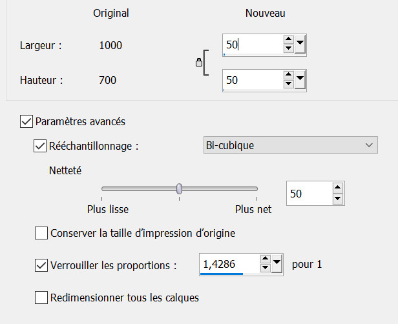The image size is (398, 324).
Task: Open the height slider dropdown arrow
Action: (300, 80)
